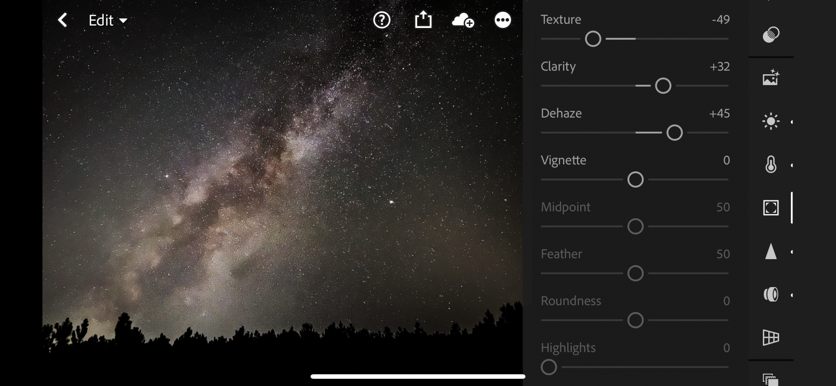Click the Texture value -49
836x386 pixels.
coord(721,20)
